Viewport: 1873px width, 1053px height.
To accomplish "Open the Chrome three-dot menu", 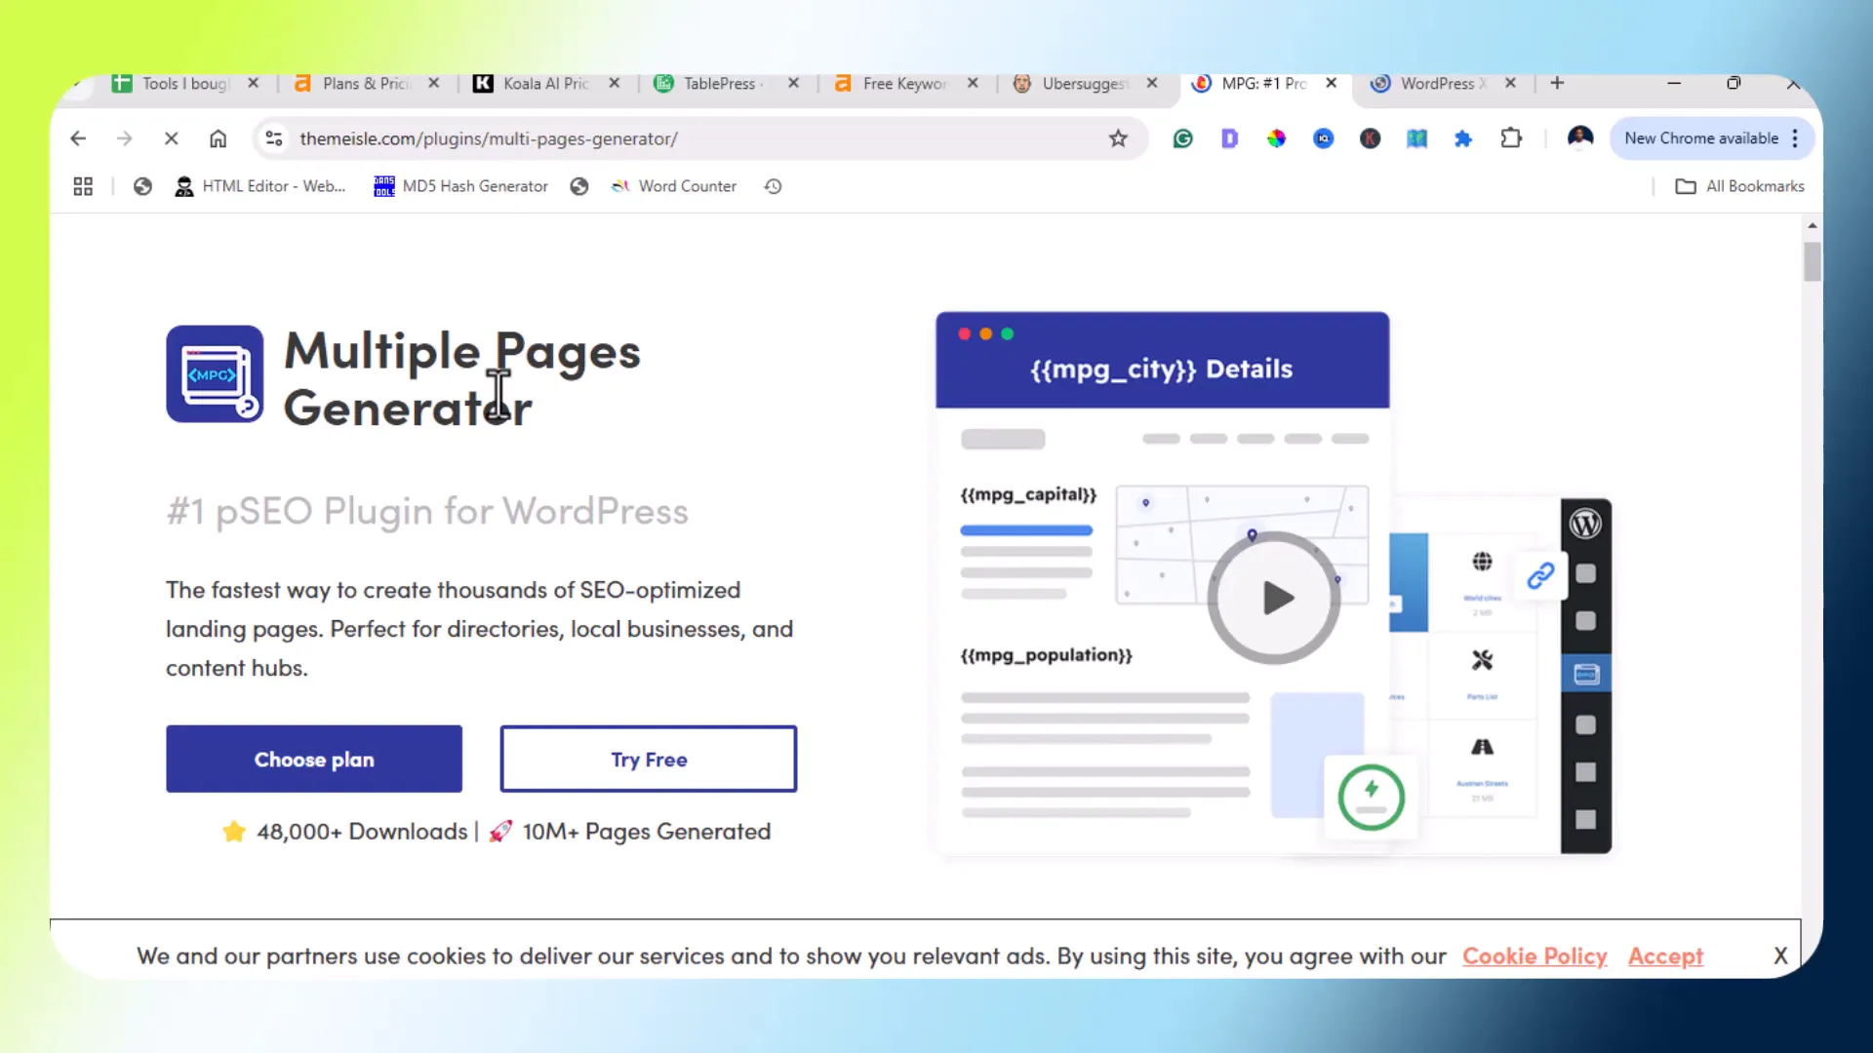I will (1795, 138).
